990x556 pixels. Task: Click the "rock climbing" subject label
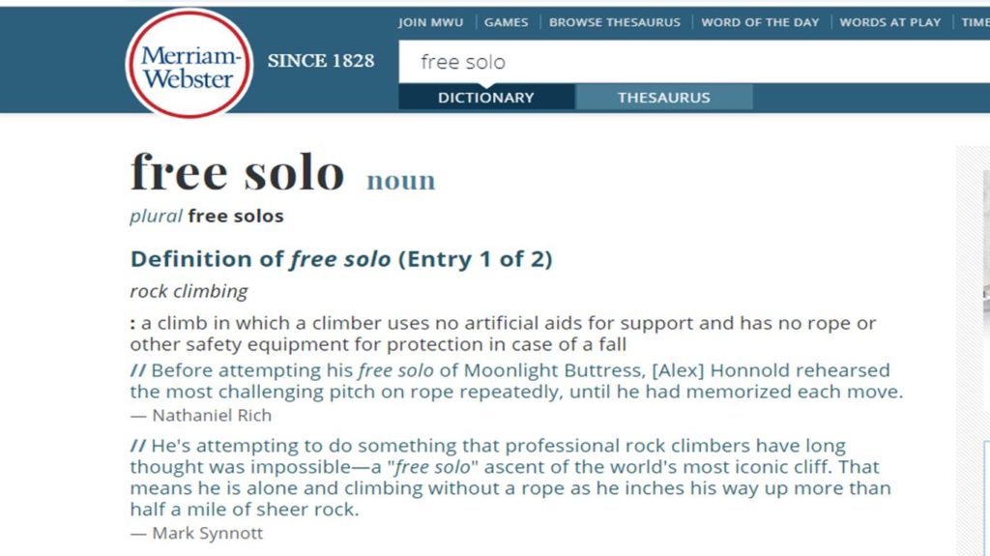tap(189, 291)
